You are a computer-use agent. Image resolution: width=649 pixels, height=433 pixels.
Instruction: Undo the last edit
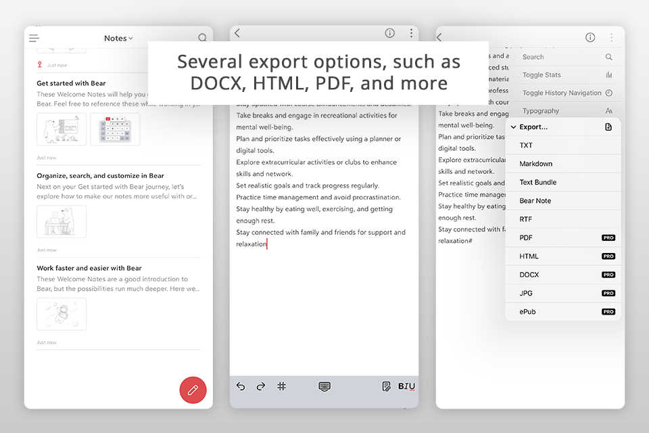241,386
